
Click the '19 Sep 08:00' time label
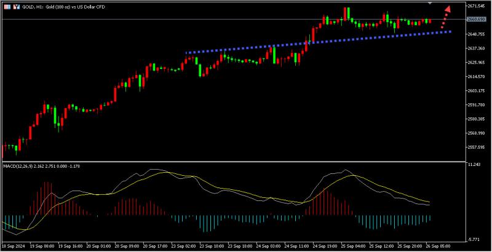click(x=42, y=246)
